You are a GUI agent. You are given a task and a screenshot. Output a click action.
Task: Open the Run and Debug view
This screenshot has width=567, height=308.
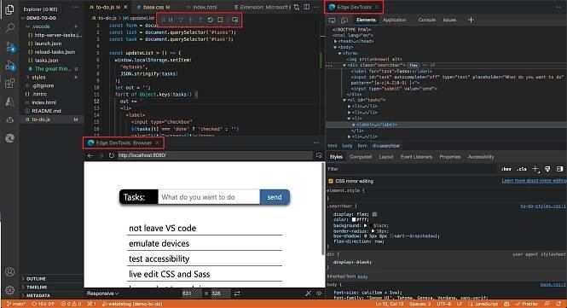click(9, 66)
